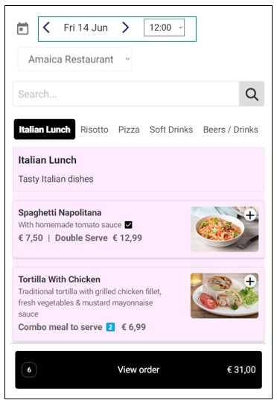Open the Pizza category tab

point(129,130)
